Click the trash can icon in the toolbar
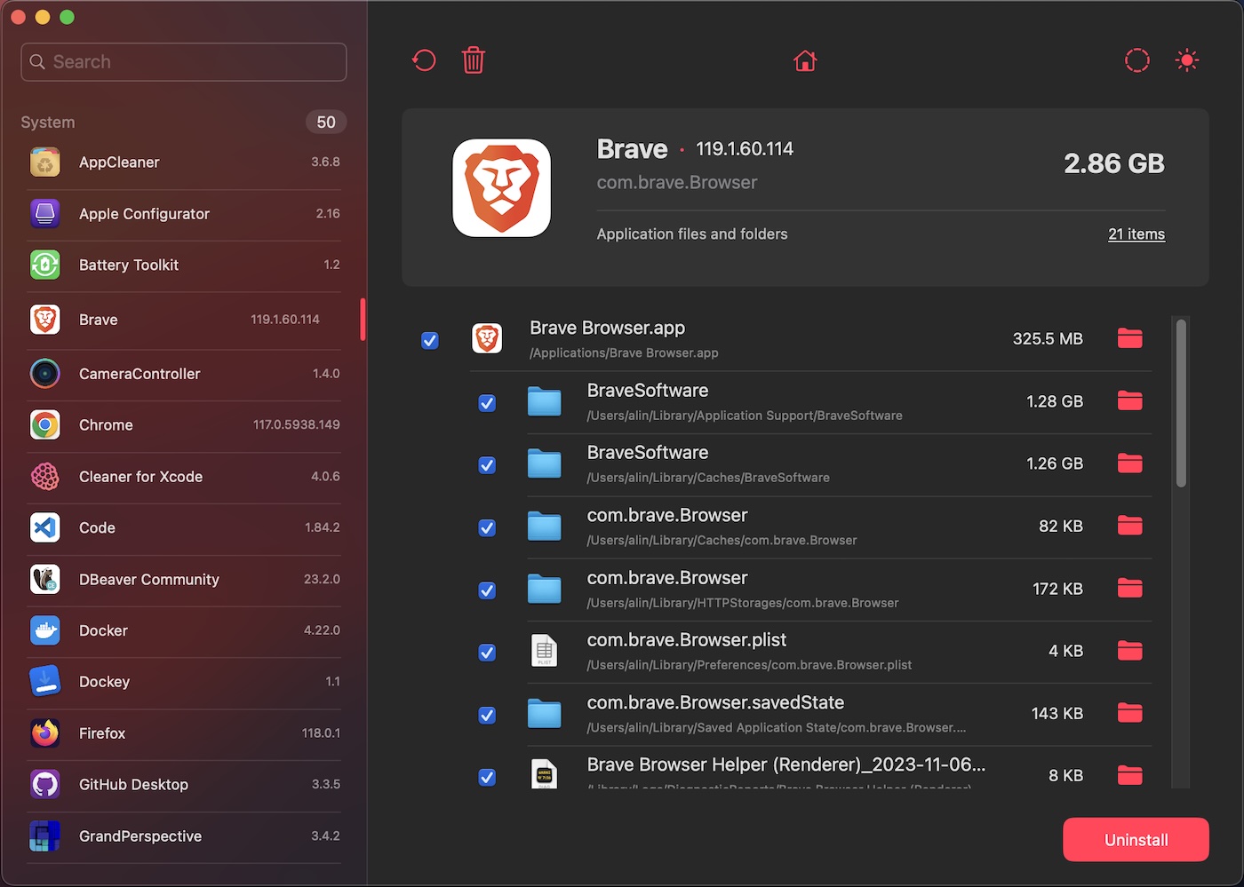Screen dimensions: 1244x887 pos(474,60)
